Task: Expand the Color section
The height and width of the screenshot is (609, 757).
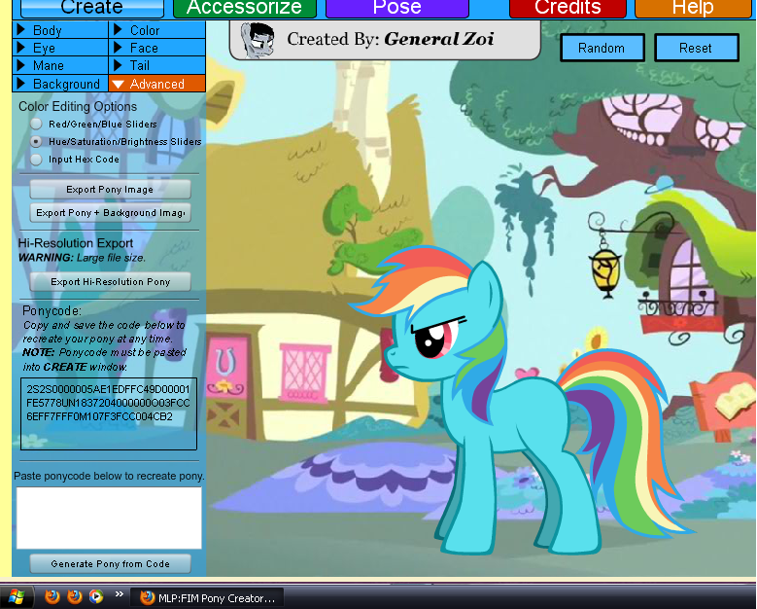Action: (157, 30)
